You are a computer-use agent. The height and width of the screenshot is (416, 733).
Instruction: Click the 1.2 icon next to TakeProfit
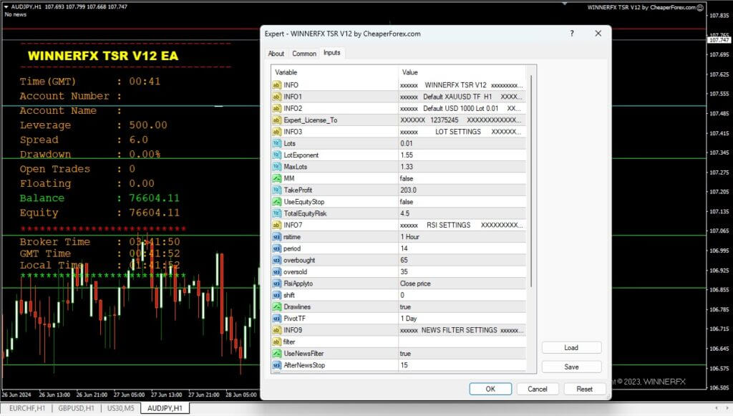click(x=276, y=190)
